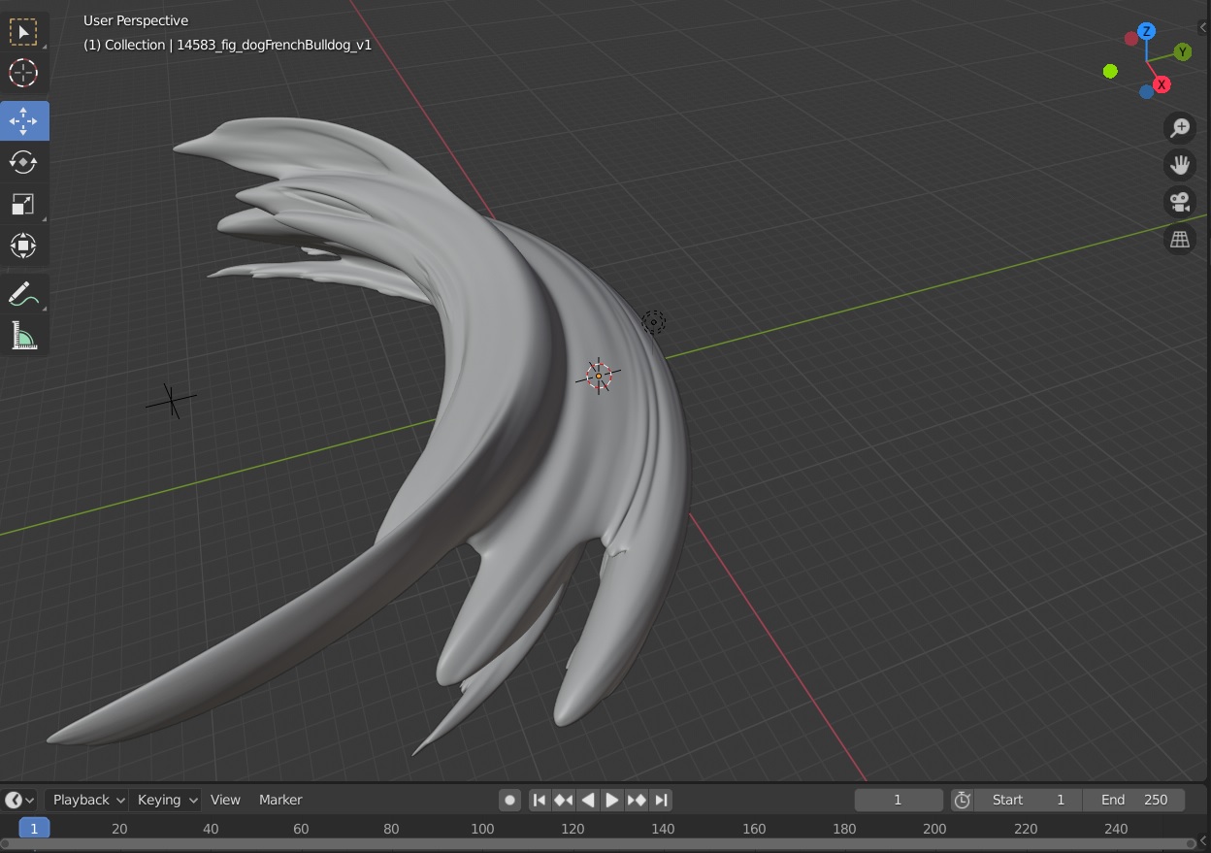Screen dimensions: 1211x853
Task: Toggle auto keying record button
Action: tap(509, 800)
